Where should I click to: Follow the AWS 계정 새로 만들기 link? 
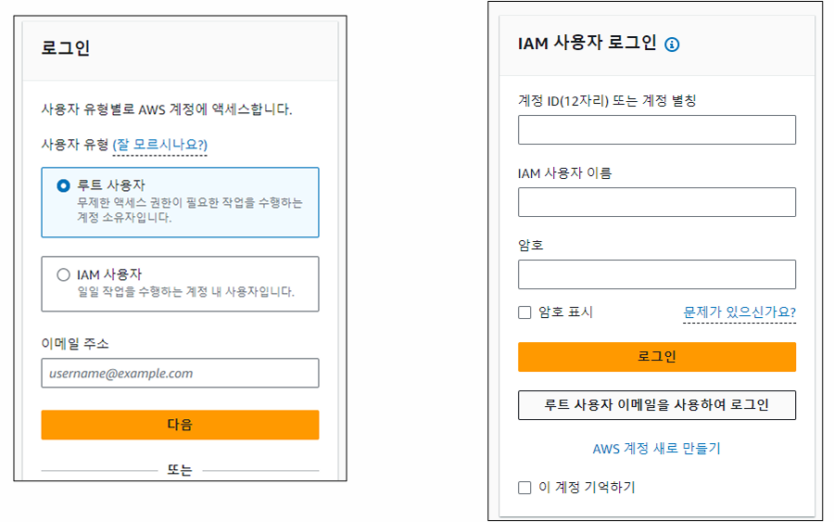[x=656, y=449]
